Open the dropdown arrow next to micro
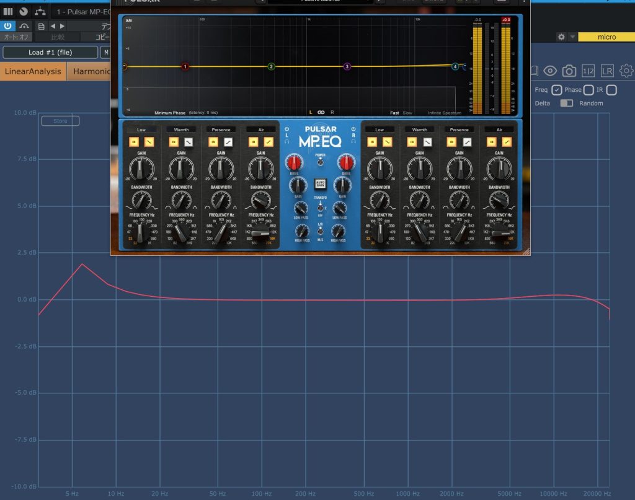This screenshot has height=500, width=635. tap(572, 37)
